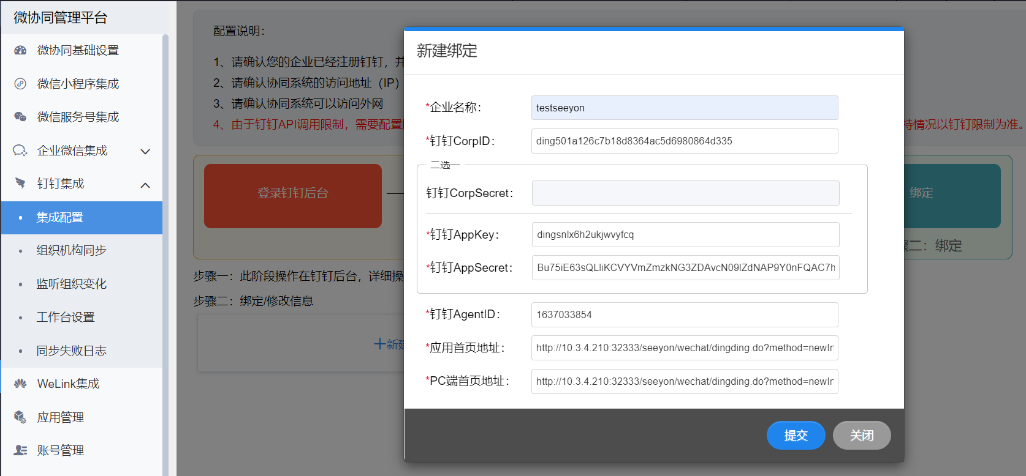Click the 钉钉CorpSecret input field
Screen dimensions: 1026x476
pos(685,193)
